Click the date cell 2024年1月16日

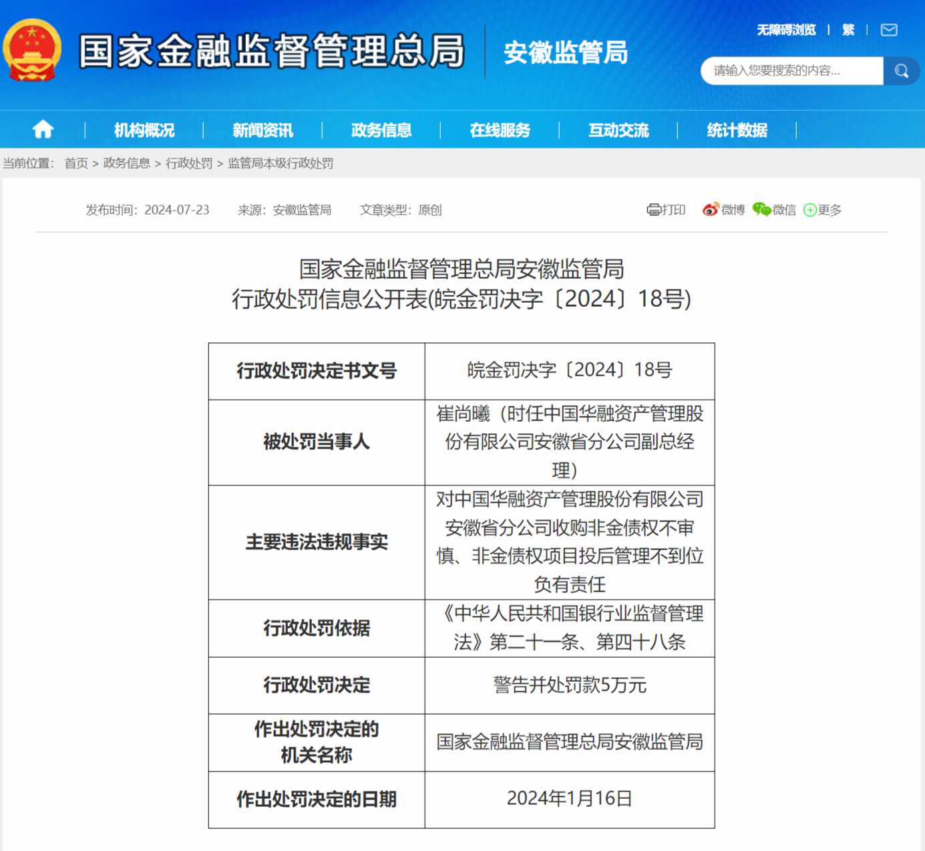[x=570, y=800]
